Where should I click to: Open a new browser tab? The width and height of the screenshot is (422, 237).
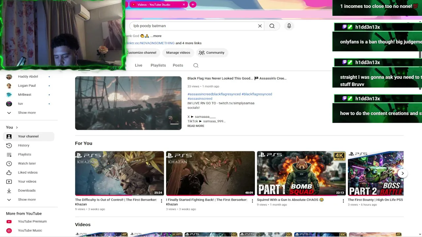tap(193, 5)
